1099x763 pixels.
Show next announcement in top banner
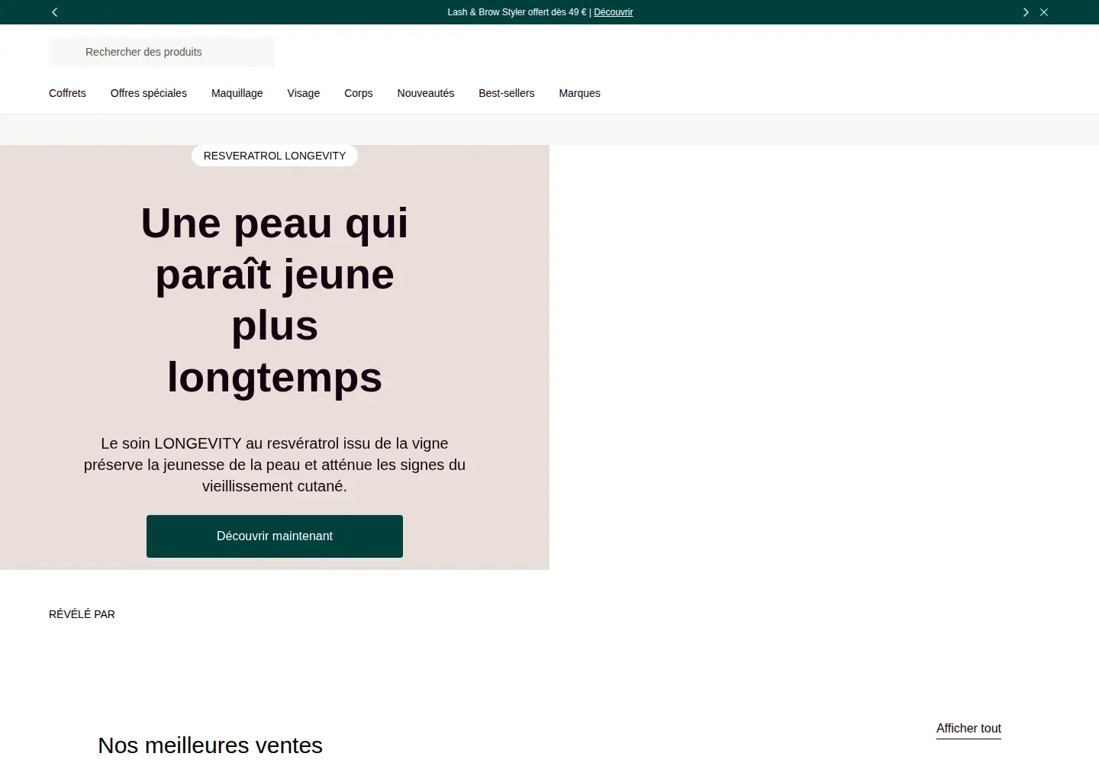(x=1026, y=12)
